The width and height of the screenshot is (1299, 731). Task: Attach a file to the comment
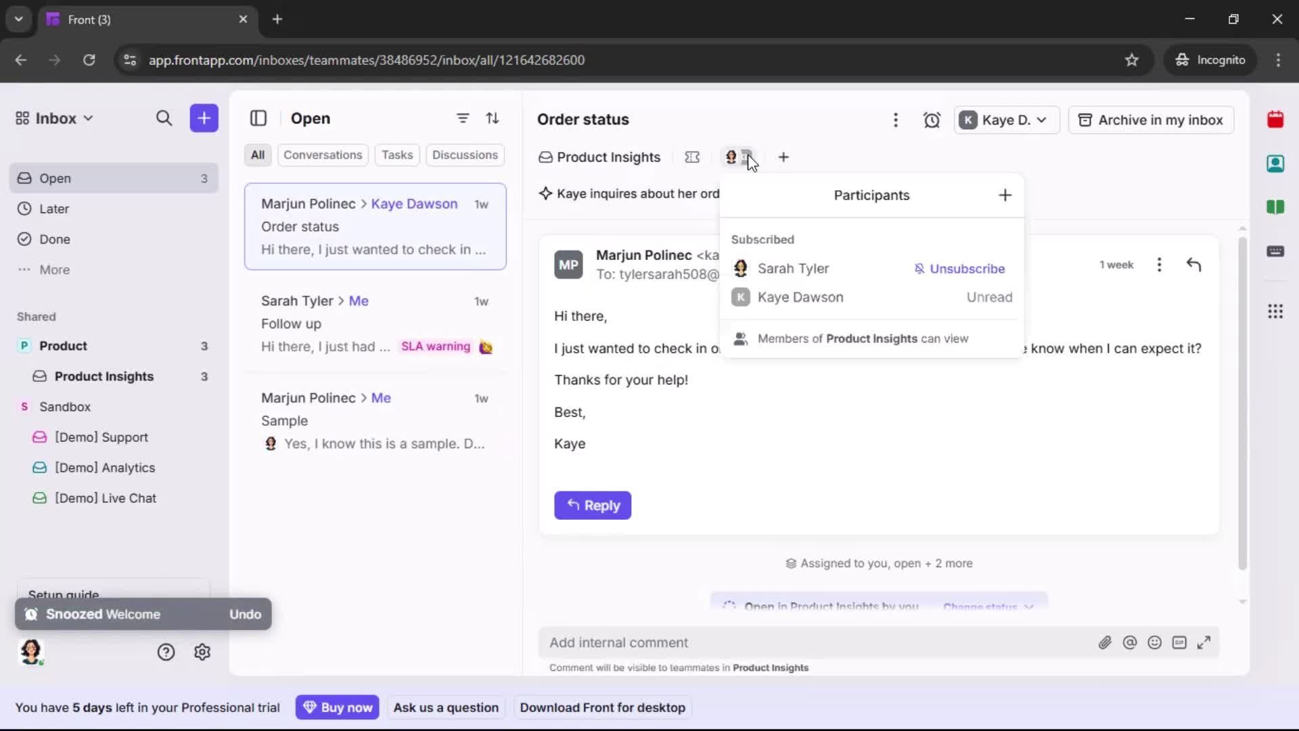click(x=1106, y=642)
